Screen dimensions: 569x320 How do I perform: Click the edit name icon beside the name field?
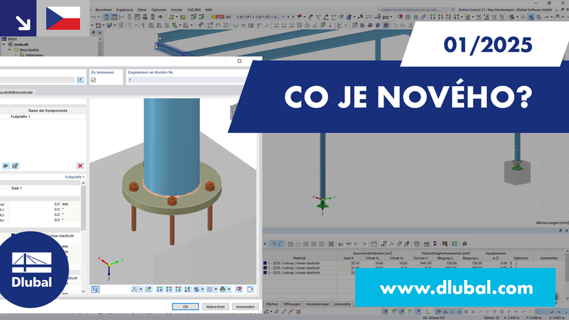click(x=80, y=80)
